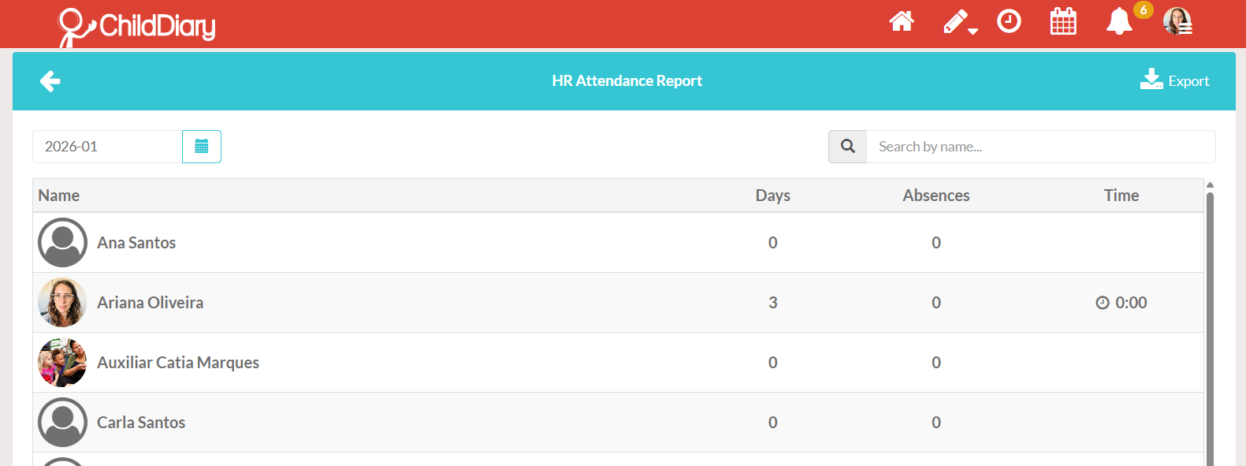The image size is (1246, 466).
Task: Click the search magnifier icon
Action: [x=848, y=147]
